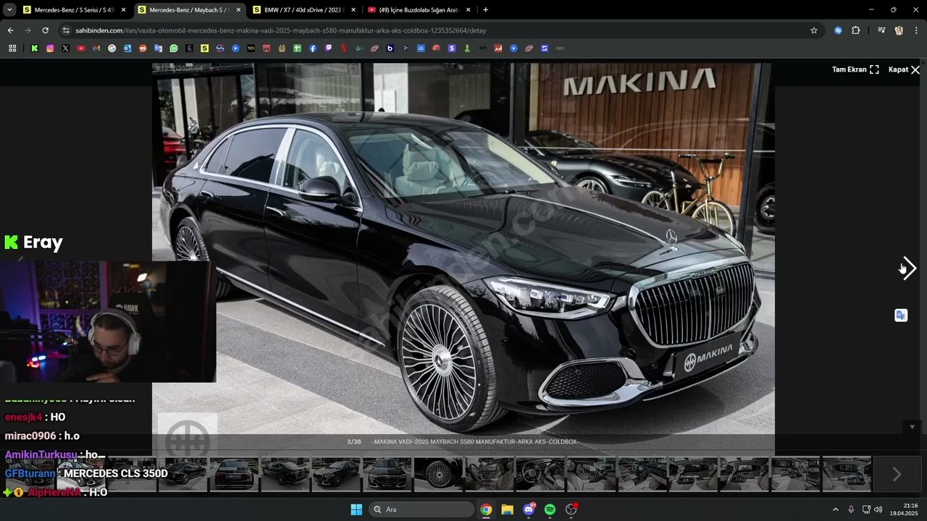This screenshot has width=927, height=521.
Task: Enter full screen with Tam Ekran
Action: click(x=855, y=69)
